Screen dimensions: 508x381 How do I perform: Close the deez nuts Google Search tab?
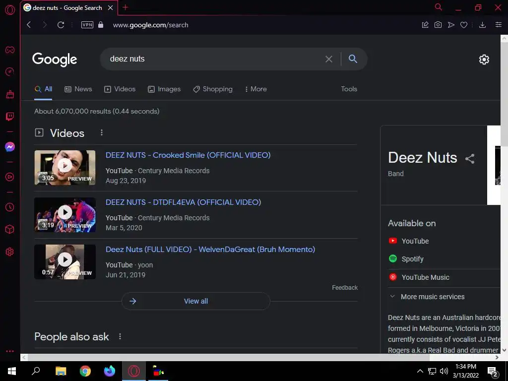coord(111,8)
